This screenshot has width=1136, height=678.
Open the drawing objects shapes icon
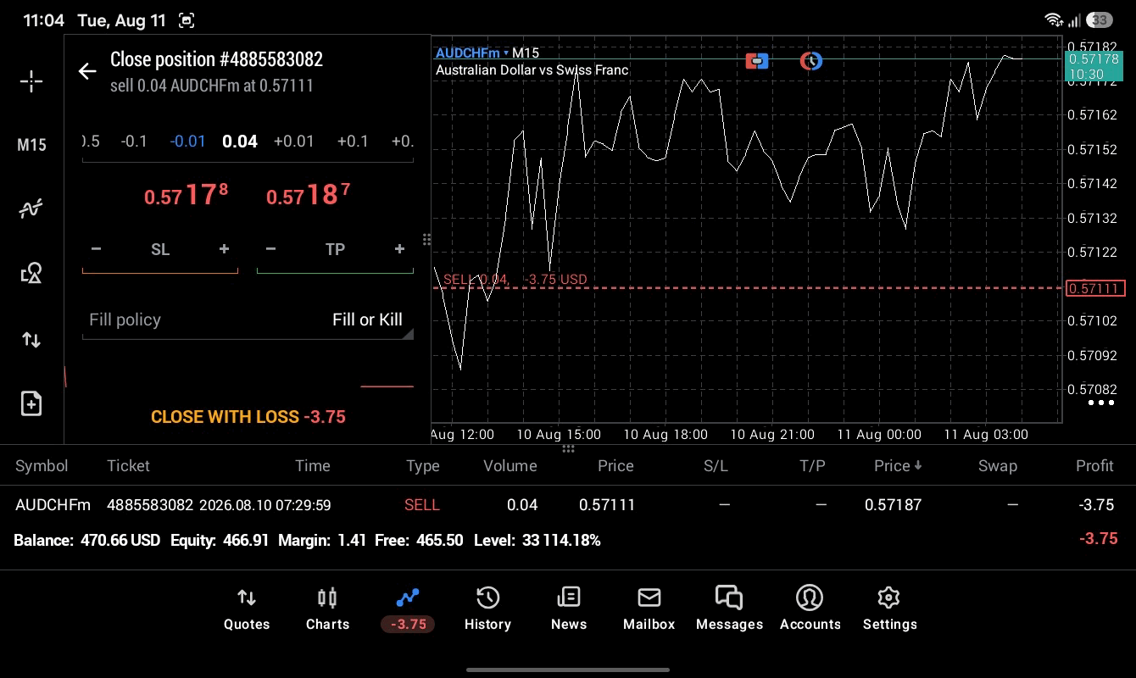click(31, 273)
